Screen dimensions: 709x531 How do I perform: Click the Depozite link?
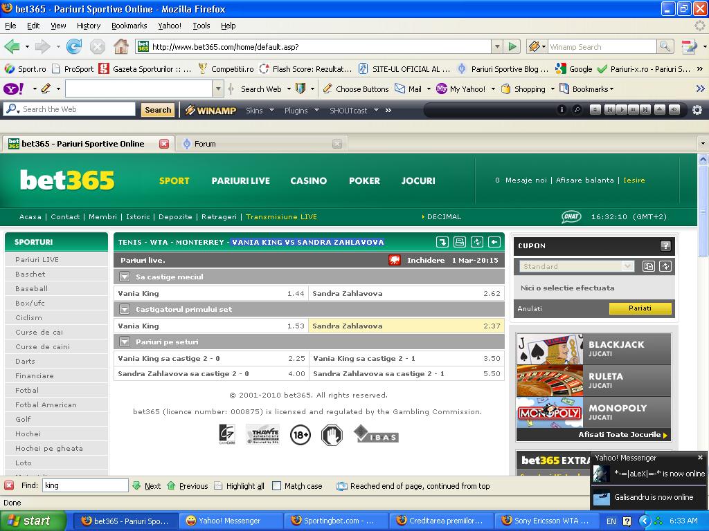click(x=175, y=216)
